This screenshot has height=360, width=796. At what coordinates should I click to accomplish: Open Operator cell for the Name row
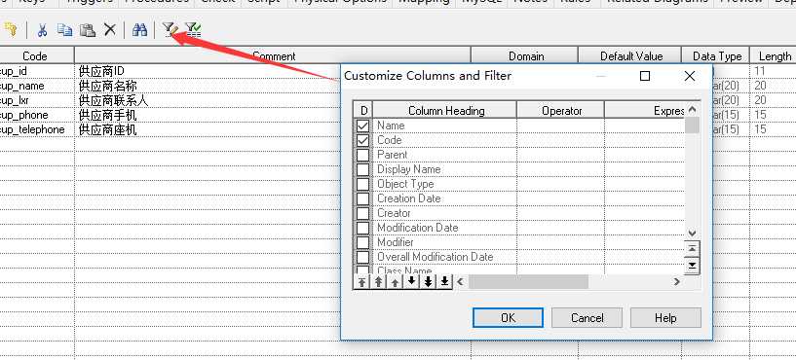tap(560, 126)
